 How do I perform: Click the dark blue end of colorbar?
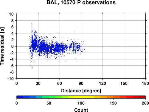tap(20, 97)
